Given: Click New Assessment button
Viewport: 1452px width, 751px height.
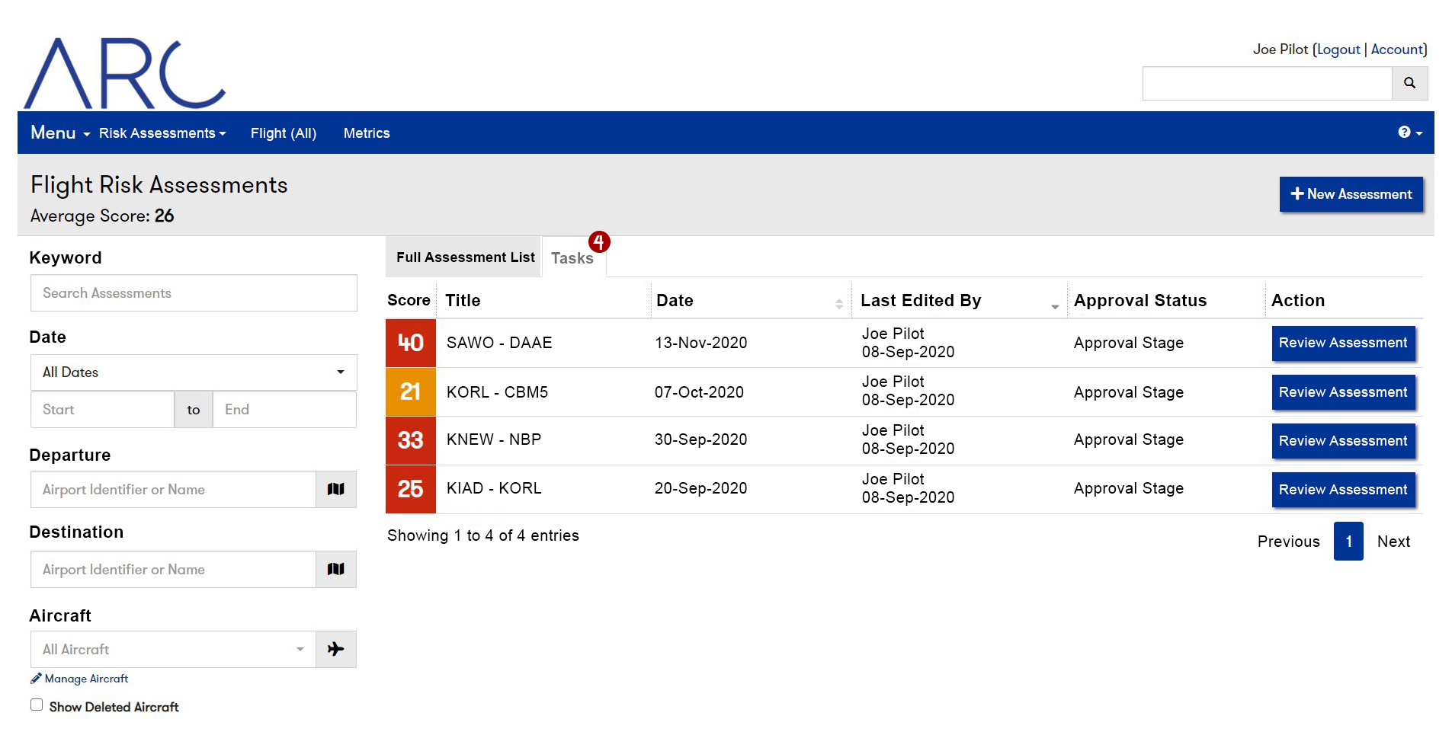Looking at the screenshot, I should (x=1351, y=194).
